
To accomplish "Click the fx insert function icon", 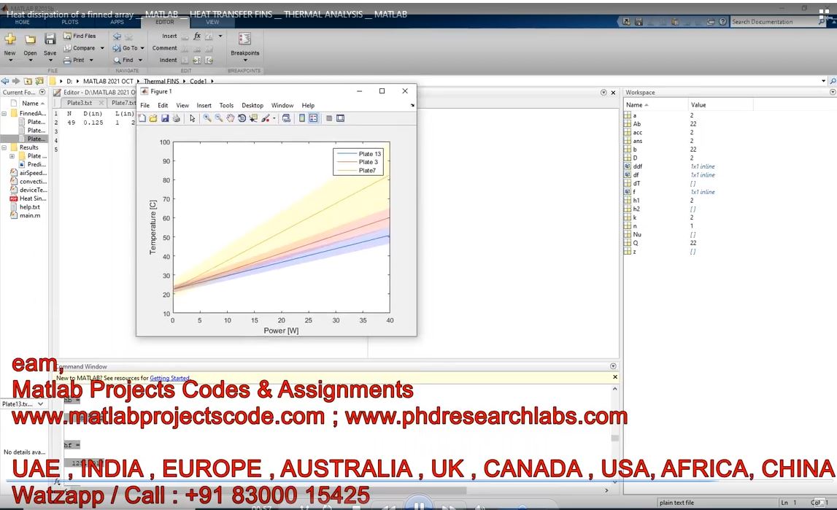I will point(197,36).
